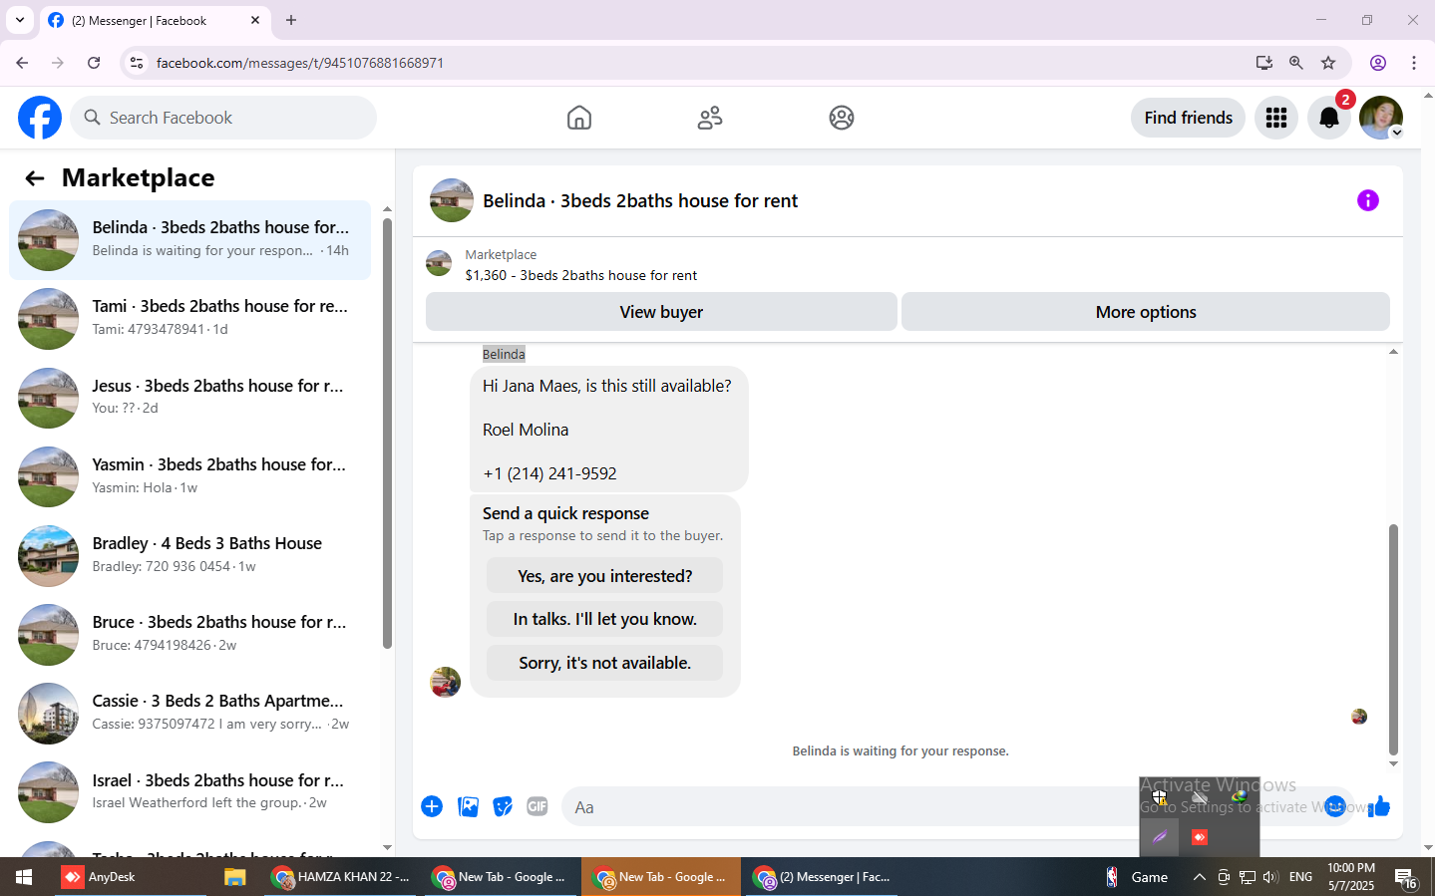Open the Groups icon in top navigation

(x=842, y=118)
